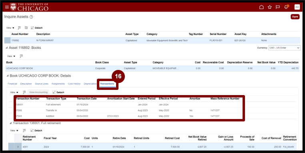Open the Watchlist flag icon
The width and height of the screenshot is (305, 153).
[278, 7]
